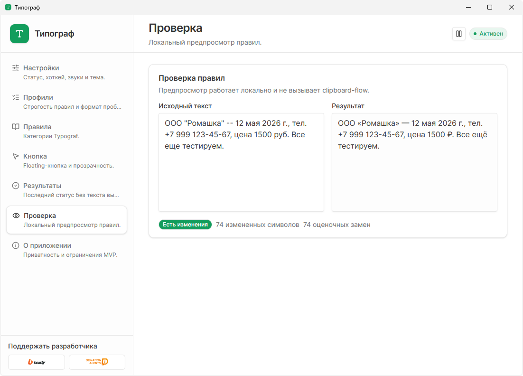Click the small Типограф title bar icon
Viewport: 523px width, 376px height.
pyautogui.click(x=8, y=7)
